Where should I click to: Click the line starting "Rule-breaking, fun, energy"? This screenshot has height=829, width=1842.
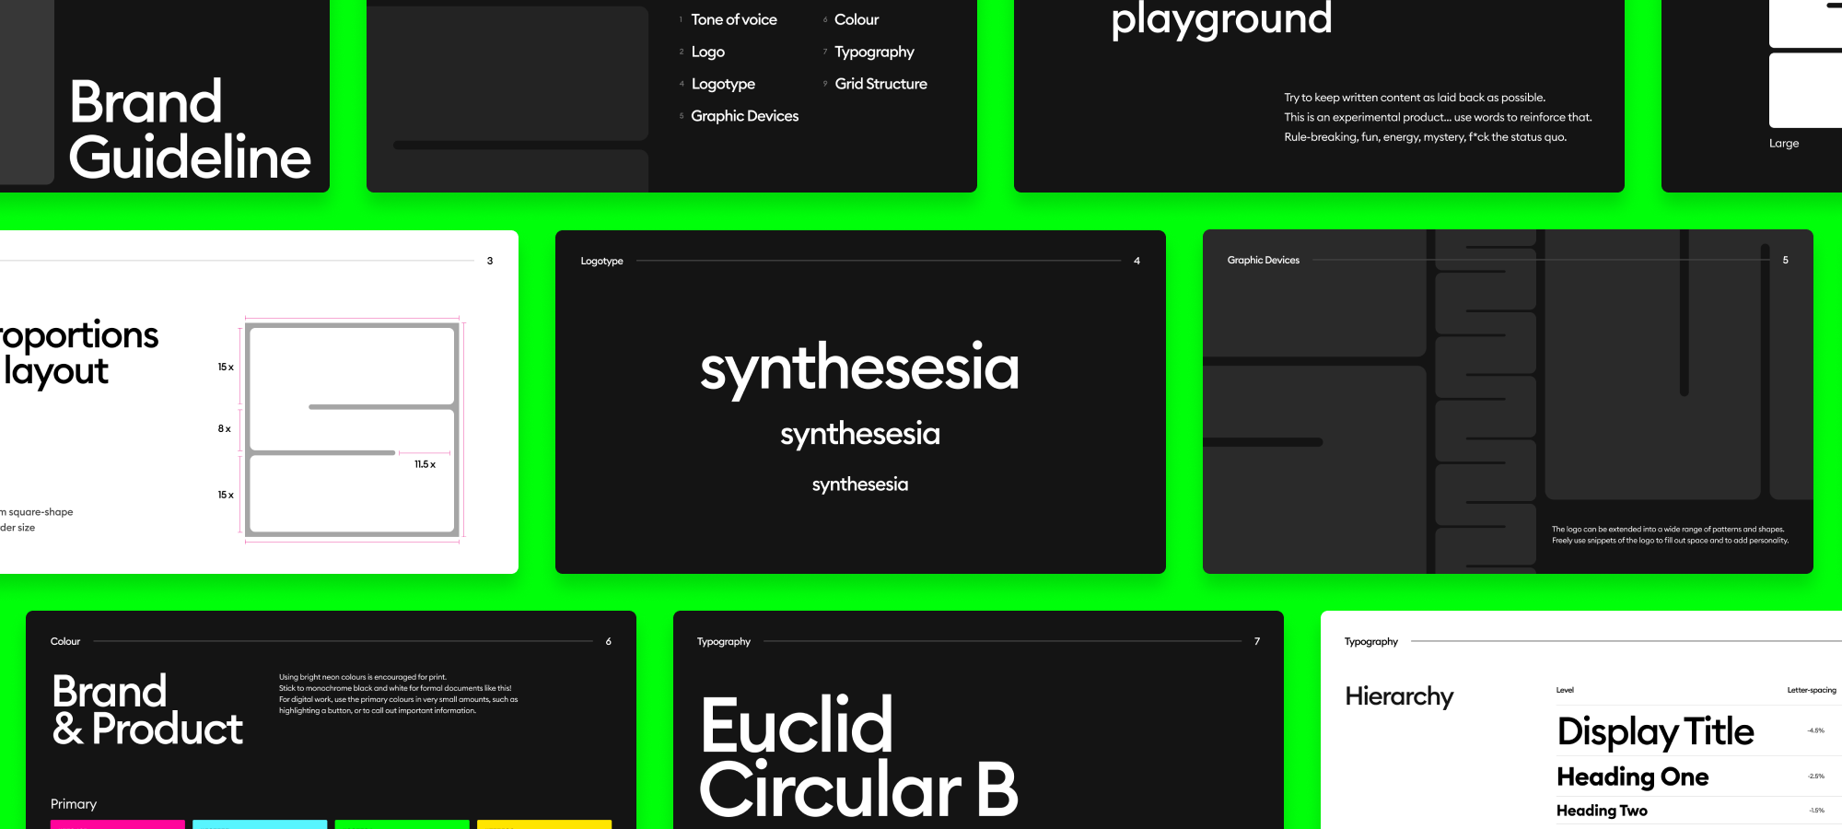point(1425,137)
